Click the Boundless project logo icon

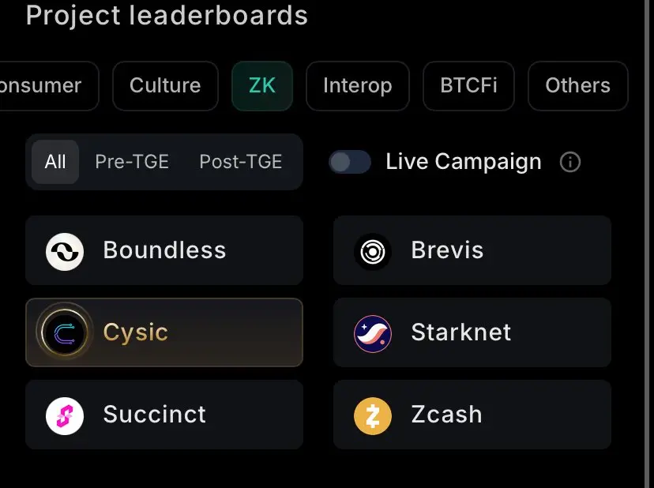tap(65, 251)
